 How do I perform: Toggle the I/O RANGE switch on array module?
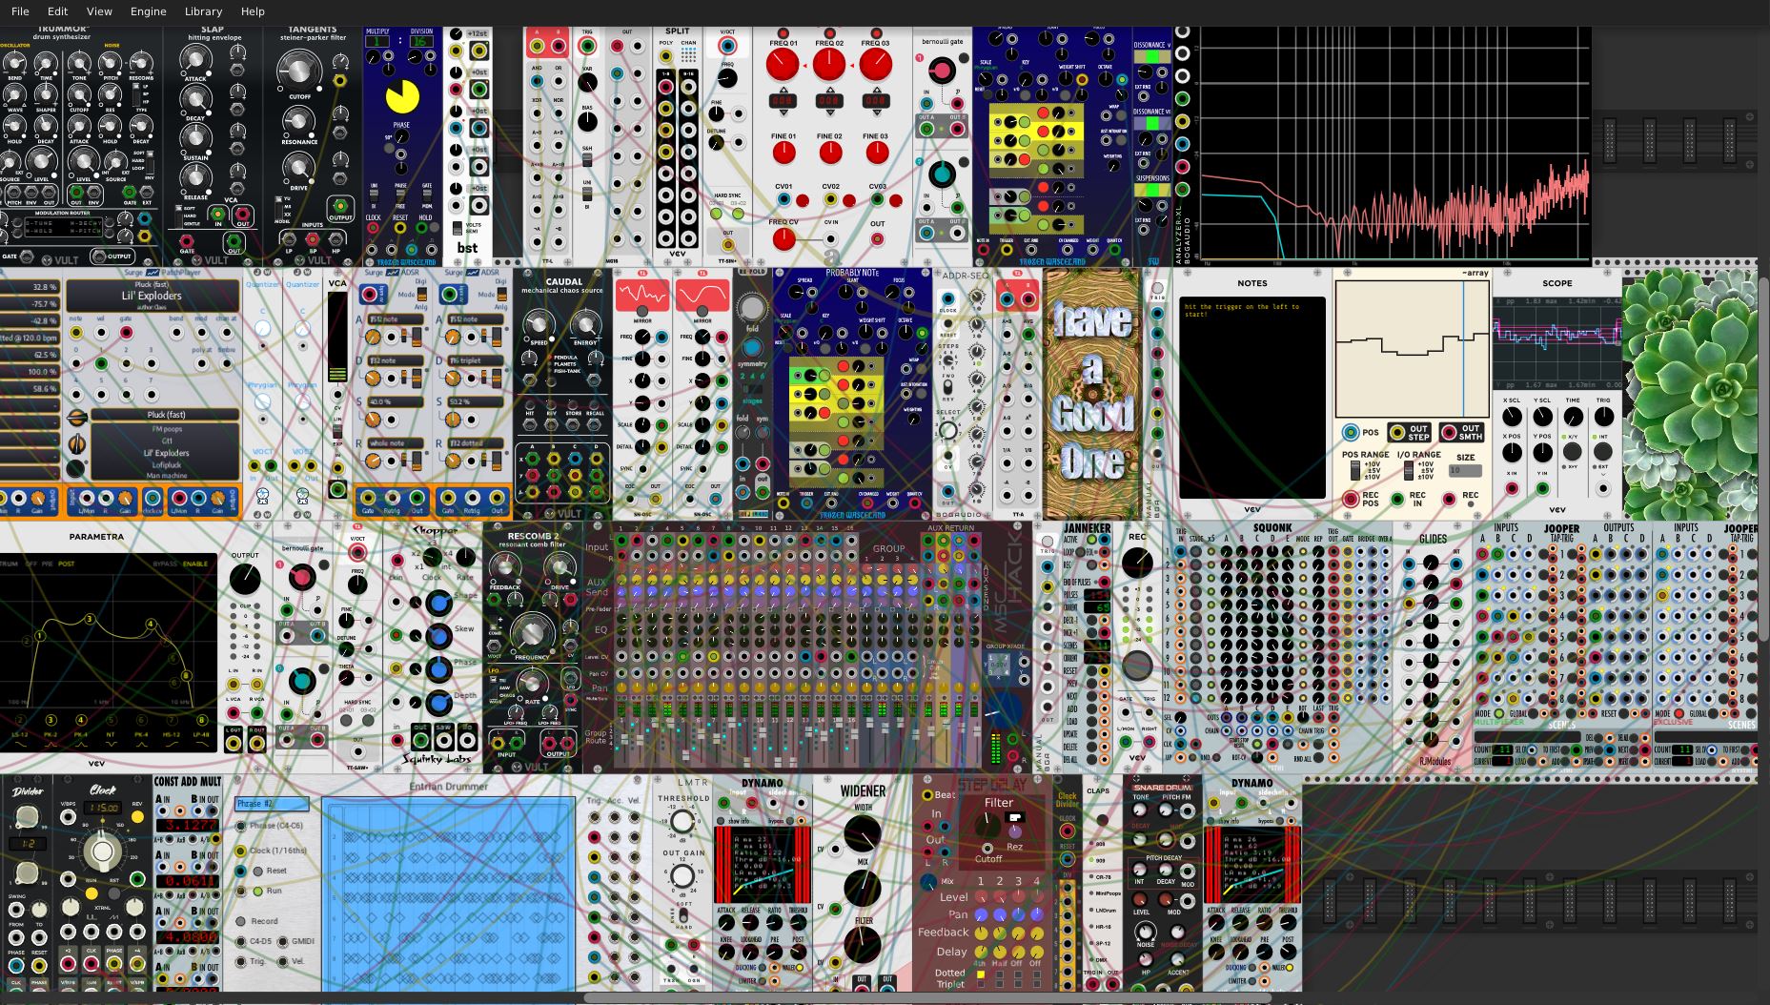tap(1411, 470)
